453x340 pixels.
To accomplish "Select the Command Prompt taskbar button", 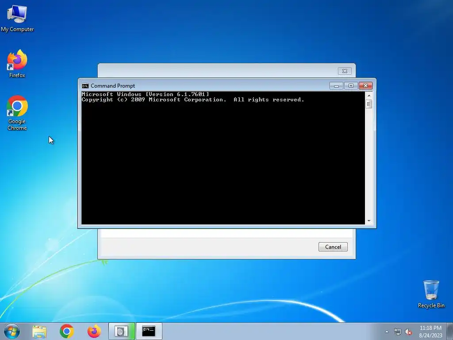I will [x=149, y=331].
